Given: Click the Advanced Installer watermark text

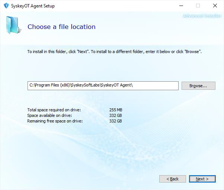Looking at the screenshot, I should pyautogui.click(x=202, y=16).
